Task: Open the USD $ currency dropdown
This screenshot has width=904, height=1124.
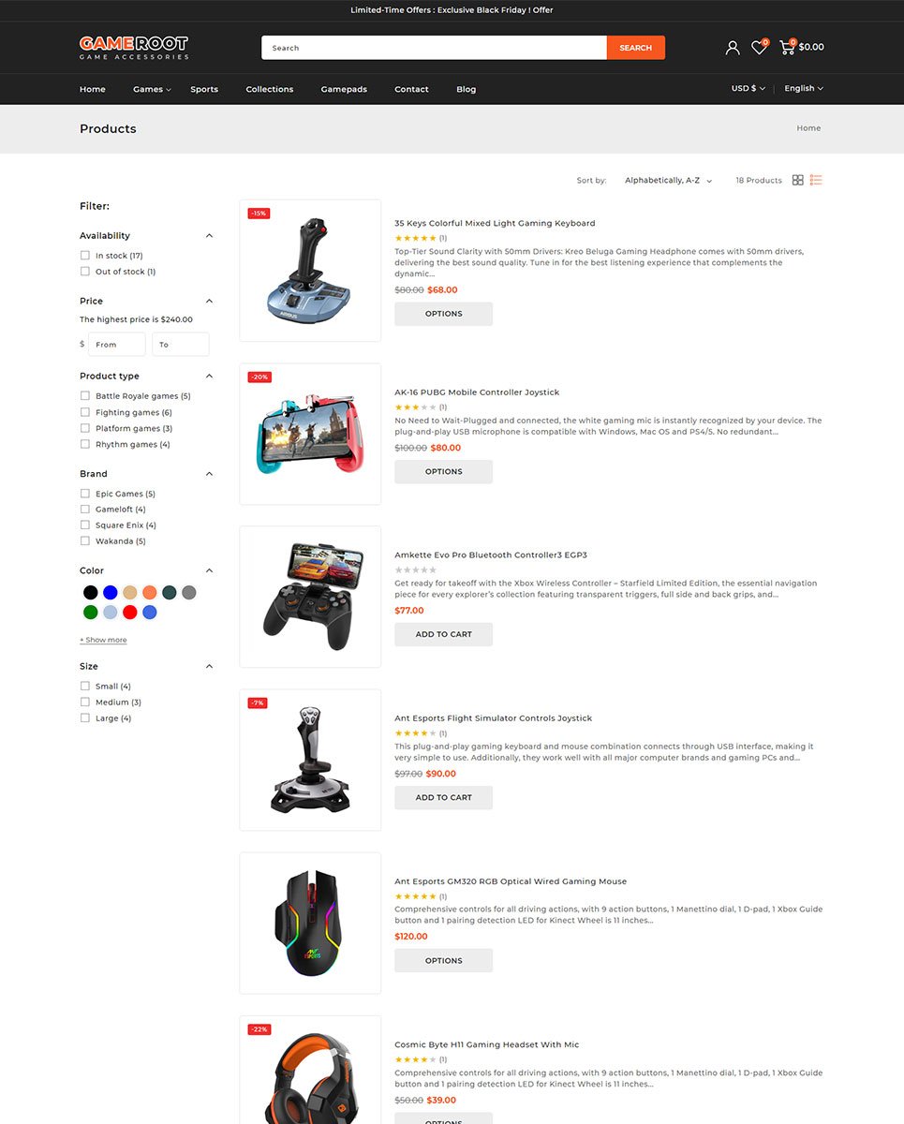Action: tap(748, 88)
